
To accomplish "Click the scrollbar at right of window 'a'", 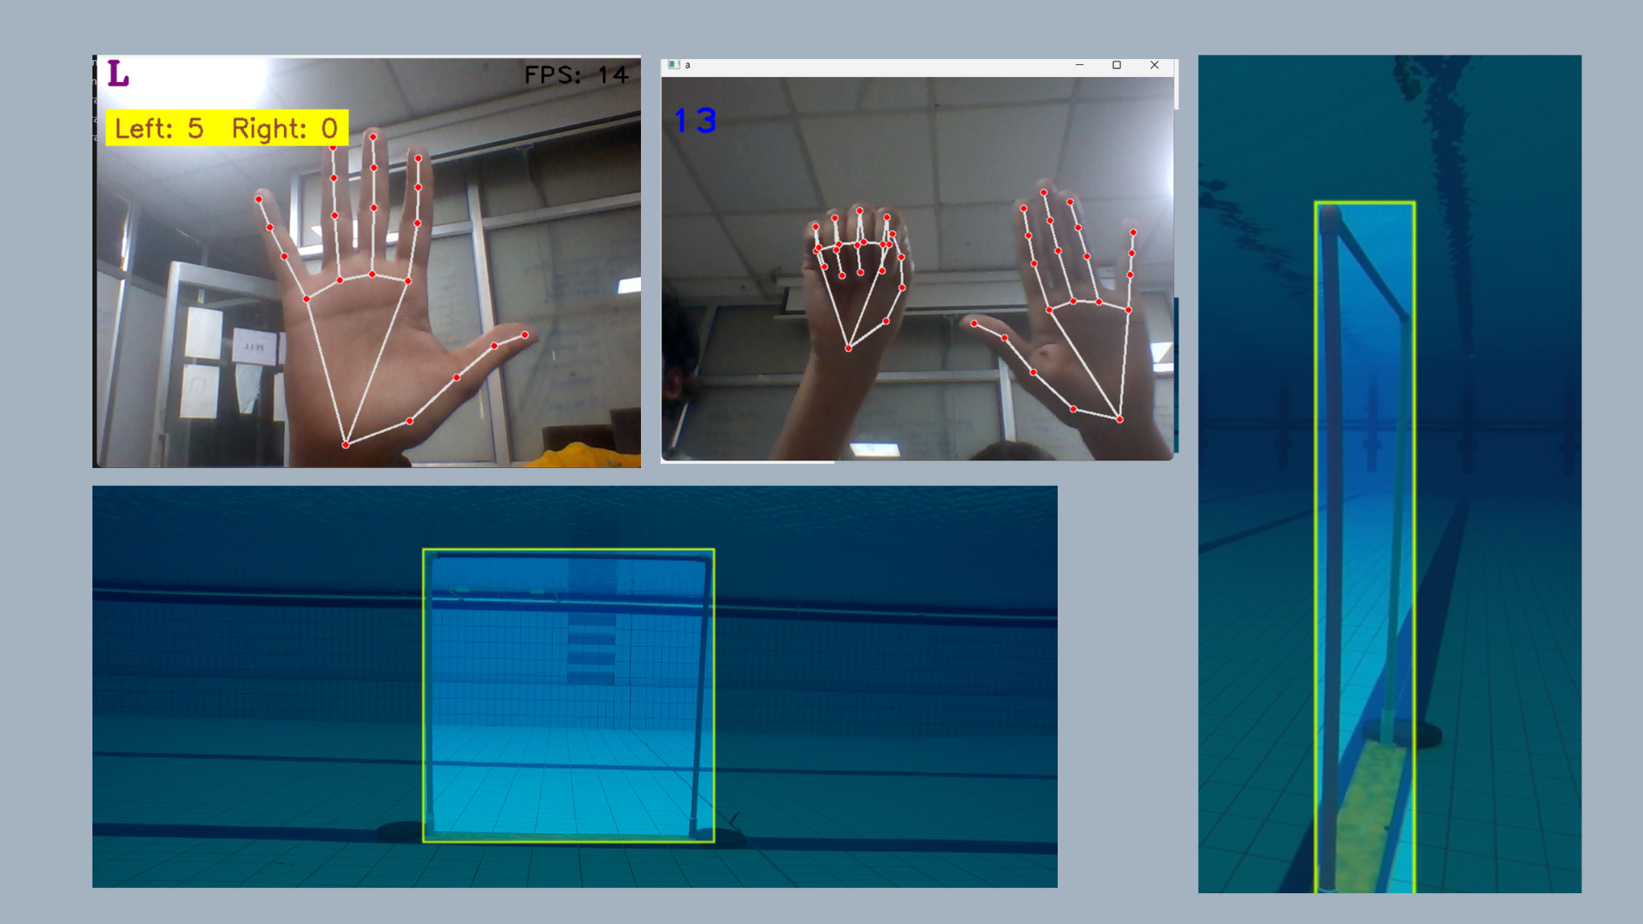I will coord(1177,86).
